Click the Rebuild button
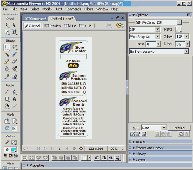This screenshot has width=193, height=170. [x=179, y=128]
